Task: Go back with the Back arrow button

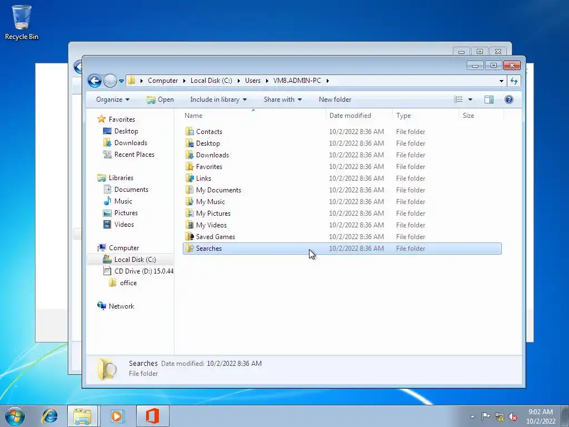Action: click(x=94, y=81)
